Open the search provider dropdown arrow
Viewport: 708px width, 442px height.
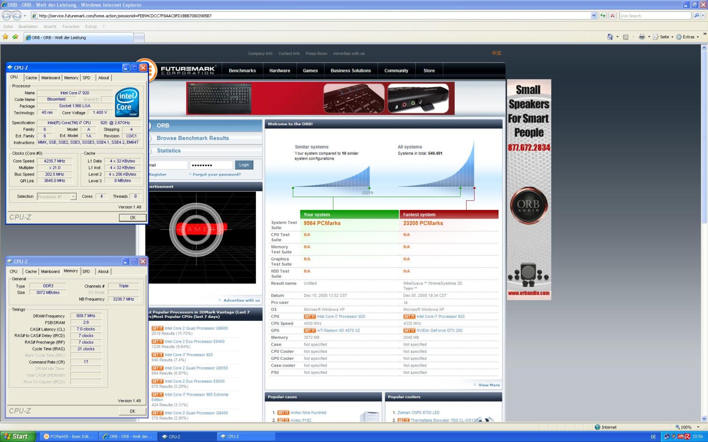703,16
